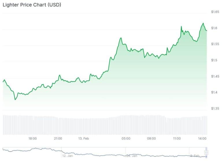Image resolution: width=222 pixels, height=162 pixels.
Task: Click the 11:00 time axis label
Action: (177, 139)
